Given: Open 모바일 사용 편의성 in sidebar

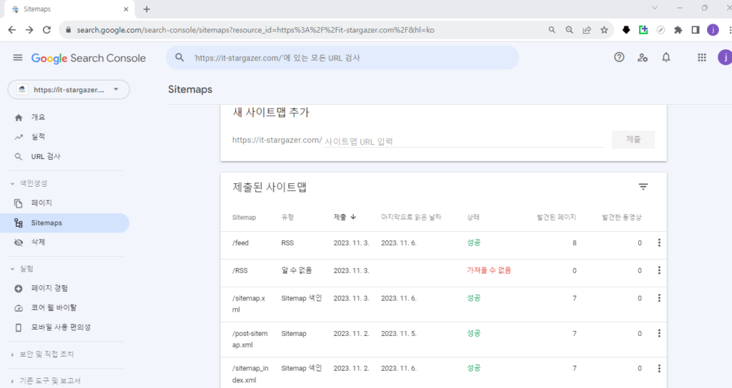Looking at the screenshot, I should pos(65,327).
